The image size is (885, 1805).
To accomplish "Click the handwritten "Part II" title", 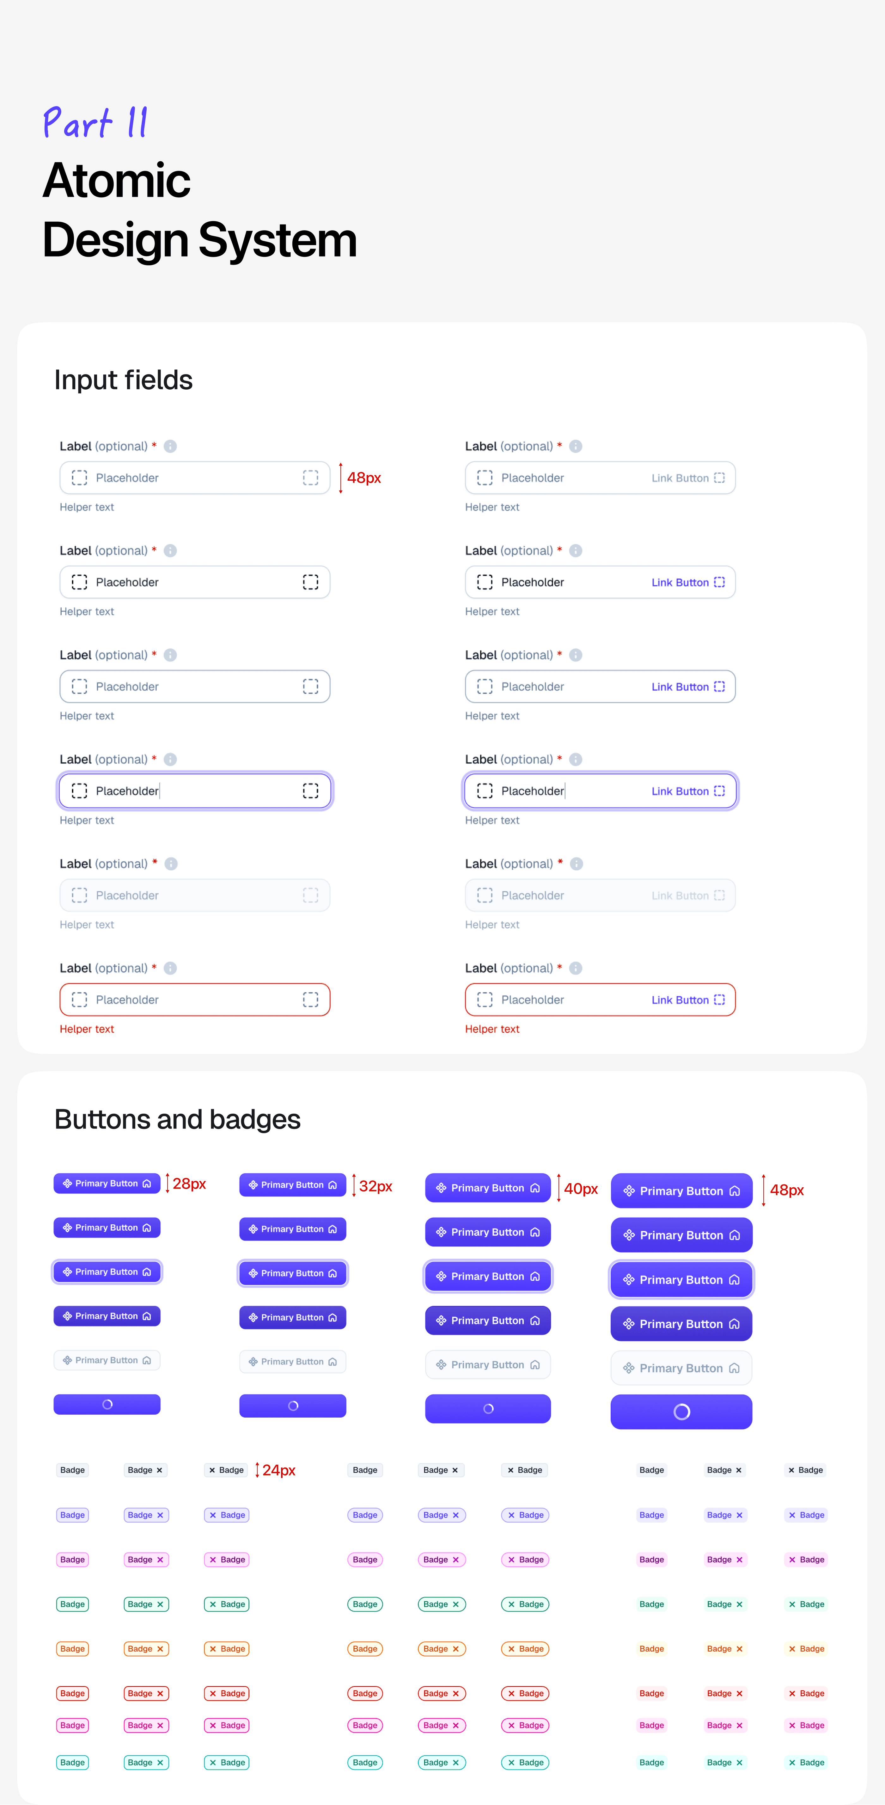I will 95,123.
